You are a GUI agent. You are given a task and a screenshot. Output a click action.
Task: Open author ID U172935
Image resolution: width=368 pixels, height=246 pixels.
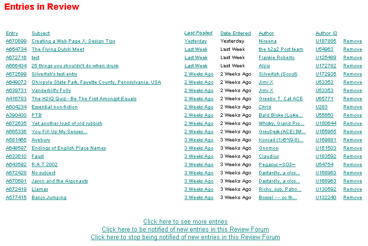click(x=326, y=74)
